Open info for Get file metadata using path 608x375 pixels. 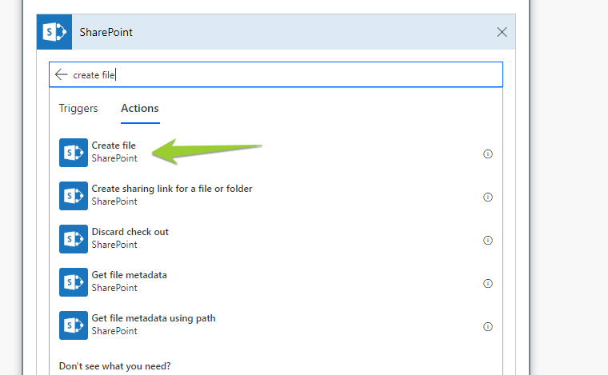pos(488,326)
